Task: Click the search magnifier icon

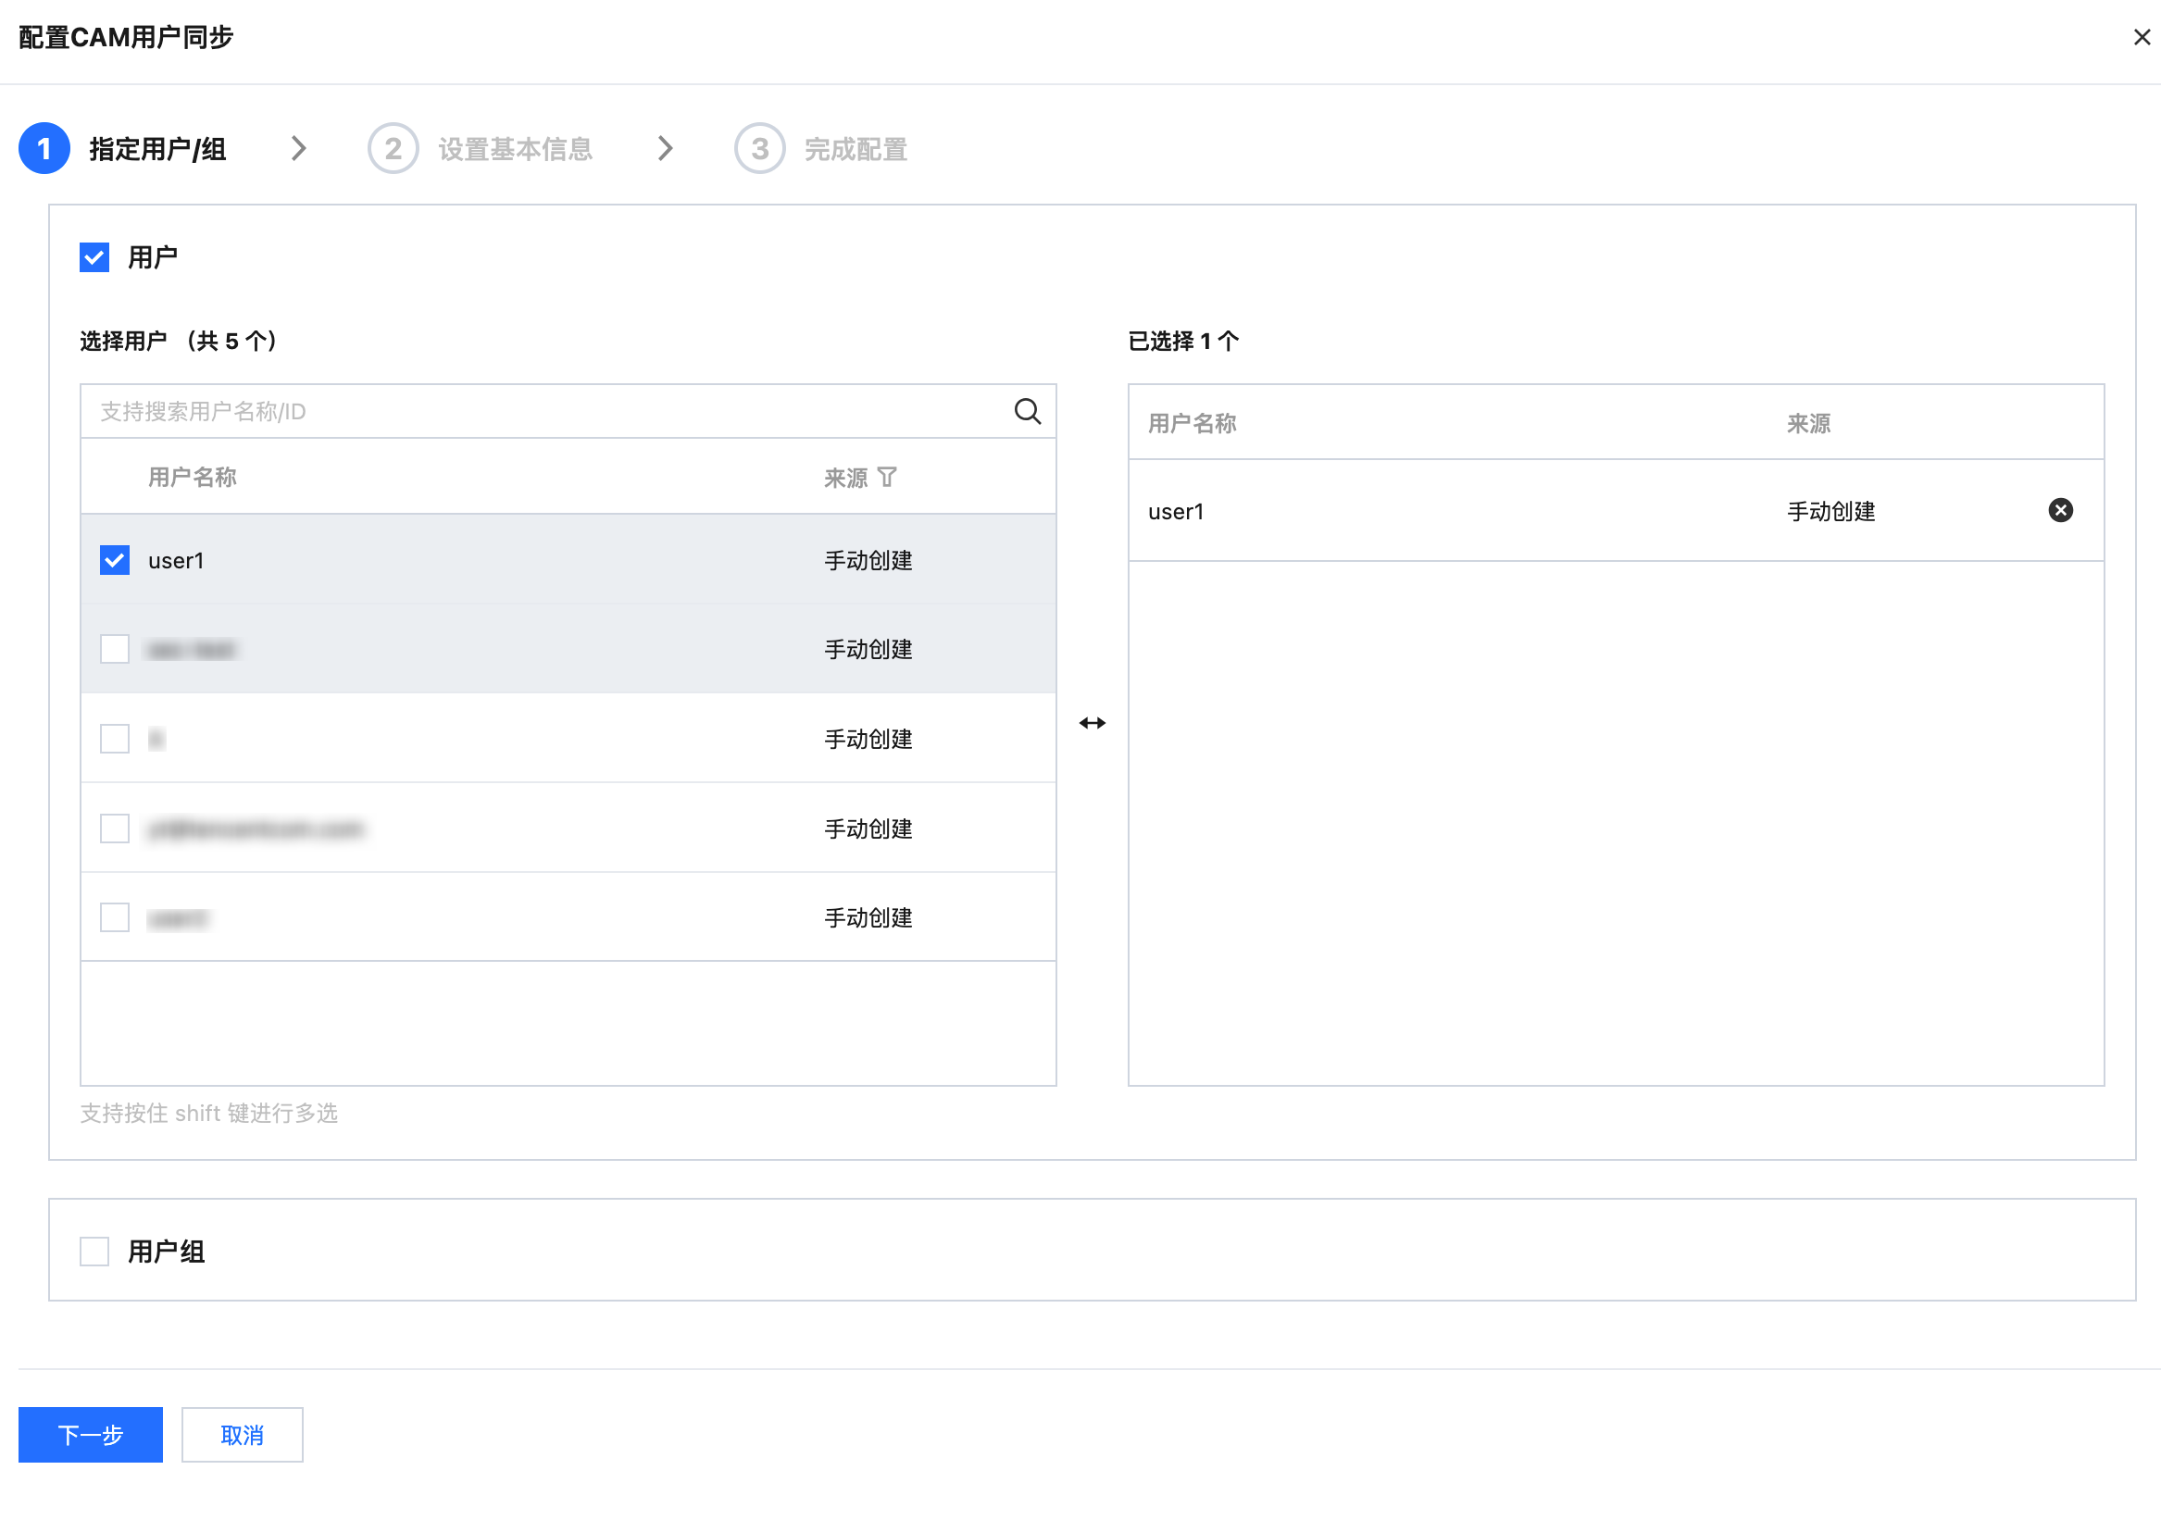Action: click(1027, 411)
